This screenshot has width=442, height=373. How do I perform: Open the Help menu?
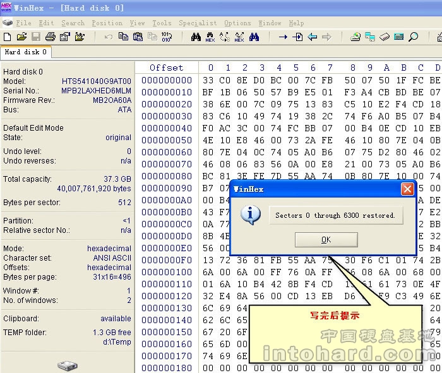(x=296, y=23)
